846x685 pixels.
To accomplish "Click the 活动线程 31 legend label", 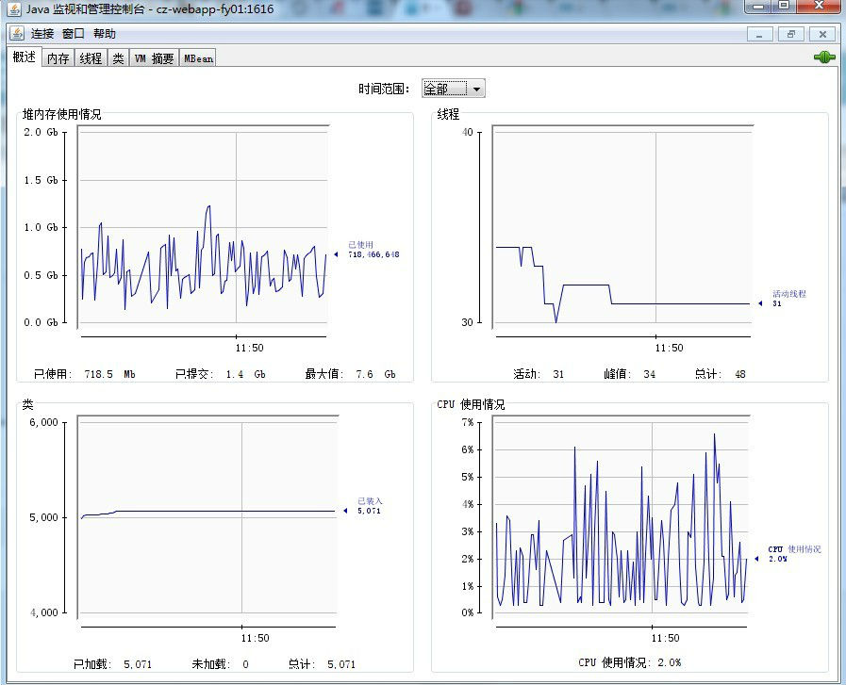I will pos(788,299).
